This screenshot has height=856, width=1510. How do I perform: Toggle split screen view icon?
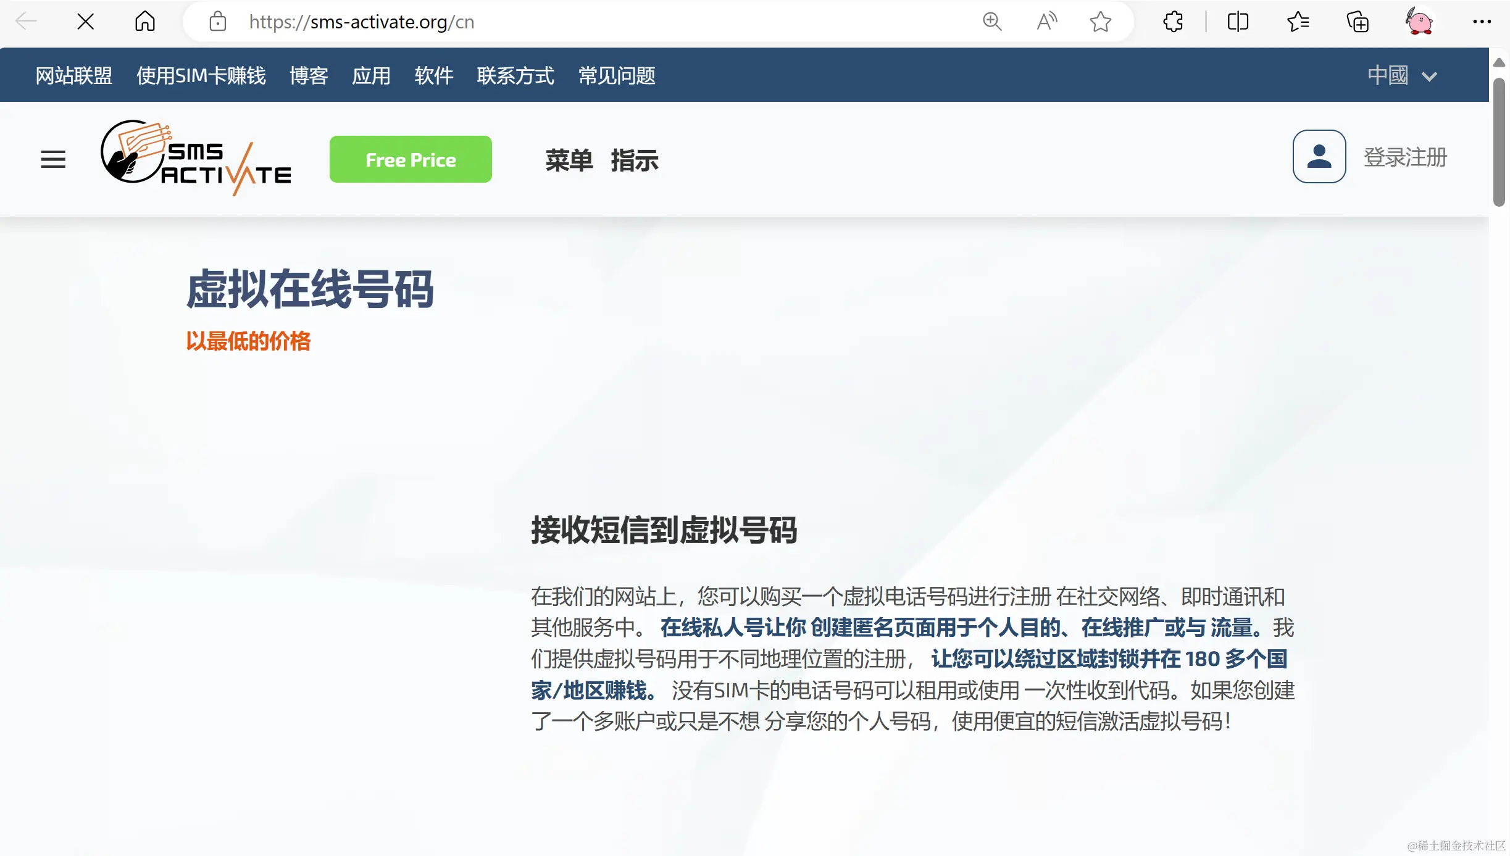click(1238, 22)
